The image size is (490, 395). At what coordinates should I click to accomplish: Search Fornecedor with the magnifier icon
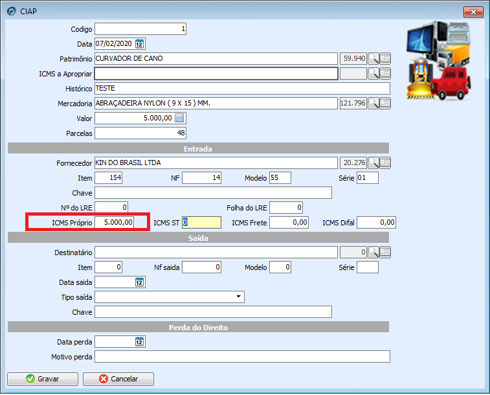click(373, 163)
